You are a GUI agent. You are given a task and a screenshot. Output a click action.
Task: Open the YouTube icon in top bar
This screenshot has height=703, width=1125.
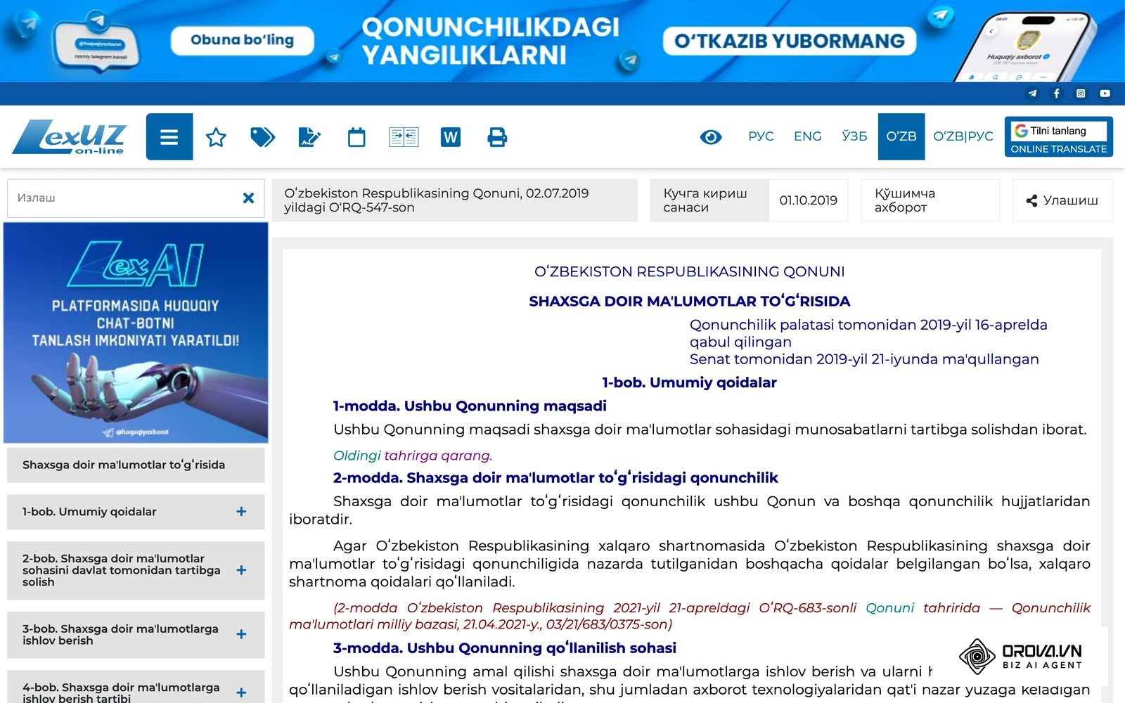(x=1105, y=93)
